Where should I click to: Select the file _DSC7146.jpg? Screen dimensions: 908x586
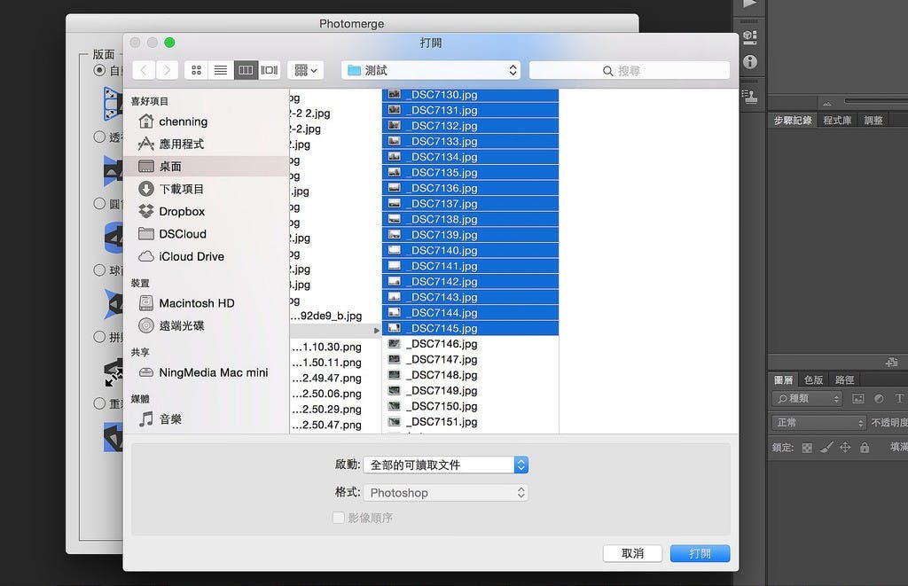tap(442, 344)
